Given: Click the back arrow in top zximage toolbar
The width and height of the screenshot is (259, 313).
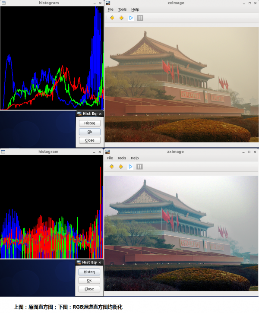Looking at the screenshot, I should coord(112,18).
